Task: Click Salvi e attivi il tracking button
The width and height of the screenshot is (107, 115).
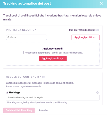Action: [19, 110]
